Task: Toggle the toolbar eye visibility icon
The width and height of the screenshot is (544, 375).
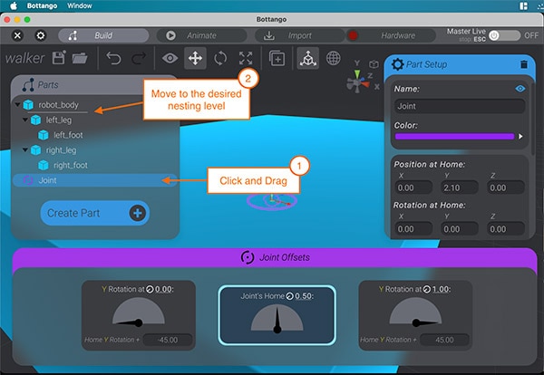Action: pyautogui.click(x=170, y=58)
